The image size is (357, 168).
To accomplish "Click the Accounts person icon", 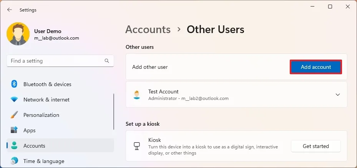I will pyautogui.click(x=14, y=146).
